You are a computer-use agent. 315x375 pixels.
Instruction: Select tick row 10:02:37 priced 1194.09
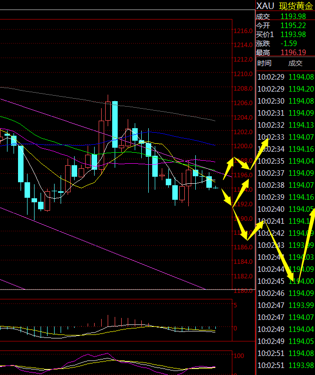coord(285,173)
